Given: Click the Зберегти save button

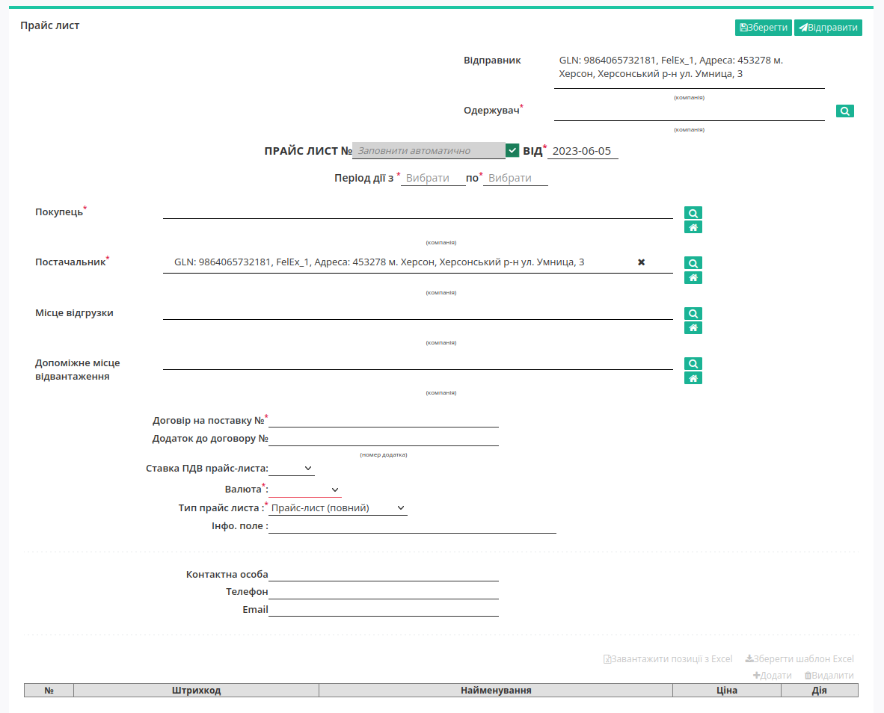Looking at the screenshot, I should coord(764,28).
